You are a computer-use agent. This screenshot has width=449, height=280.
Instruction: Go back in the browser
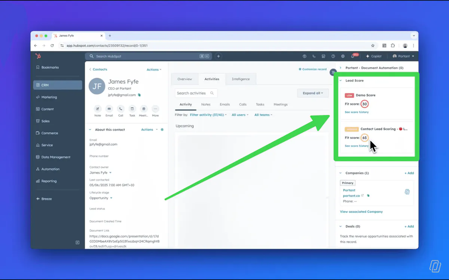click(36, 46)
